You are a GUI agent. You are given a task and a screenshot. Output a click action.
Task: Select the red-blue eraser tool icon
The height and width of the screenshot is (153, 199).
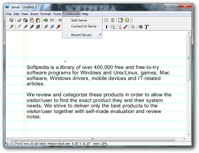[x=125, y=27]
